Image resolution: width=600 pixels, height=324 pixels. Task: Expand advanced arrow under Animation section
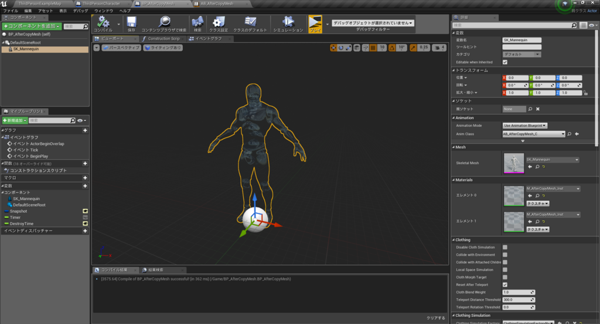(523, 141)
